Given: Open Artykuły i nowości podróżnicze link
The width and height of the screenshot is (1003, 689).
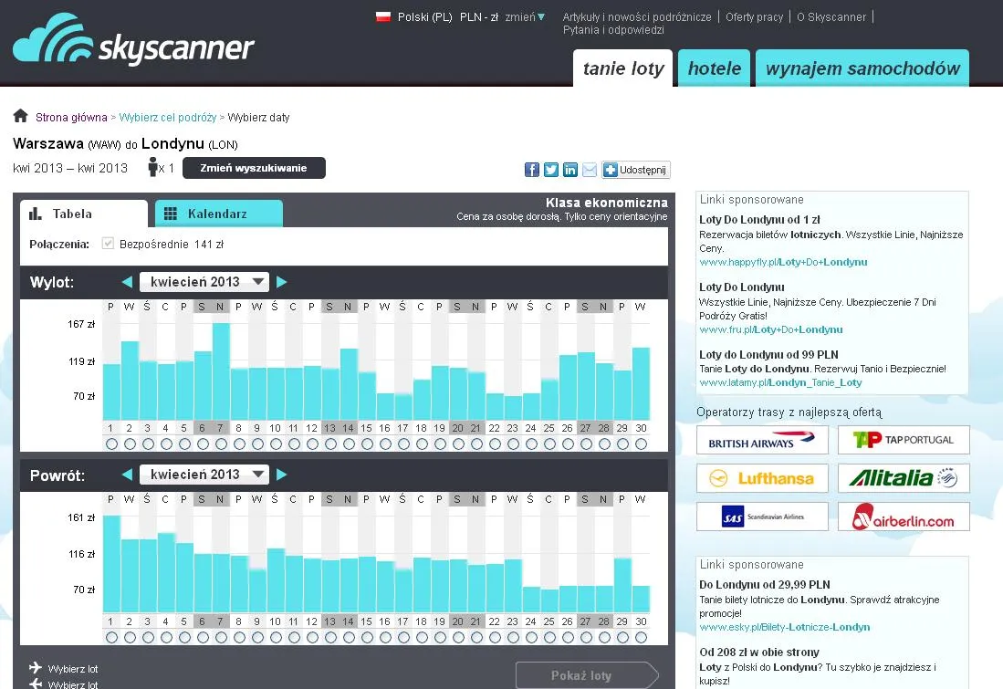Looking at the screenshot, I should pos(636,16).
